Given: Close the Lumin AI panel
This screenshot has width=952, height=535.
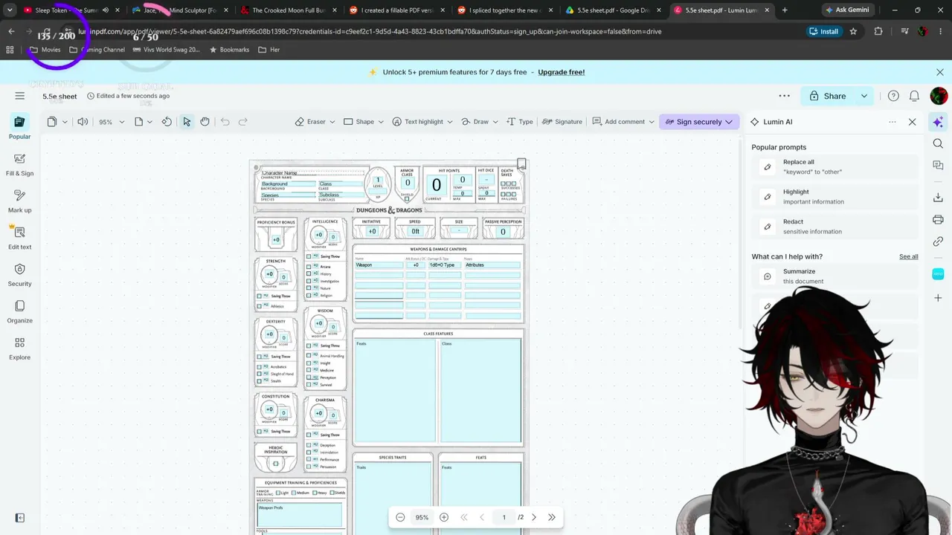Looking at the screenshot, I should tap(913, 122).
